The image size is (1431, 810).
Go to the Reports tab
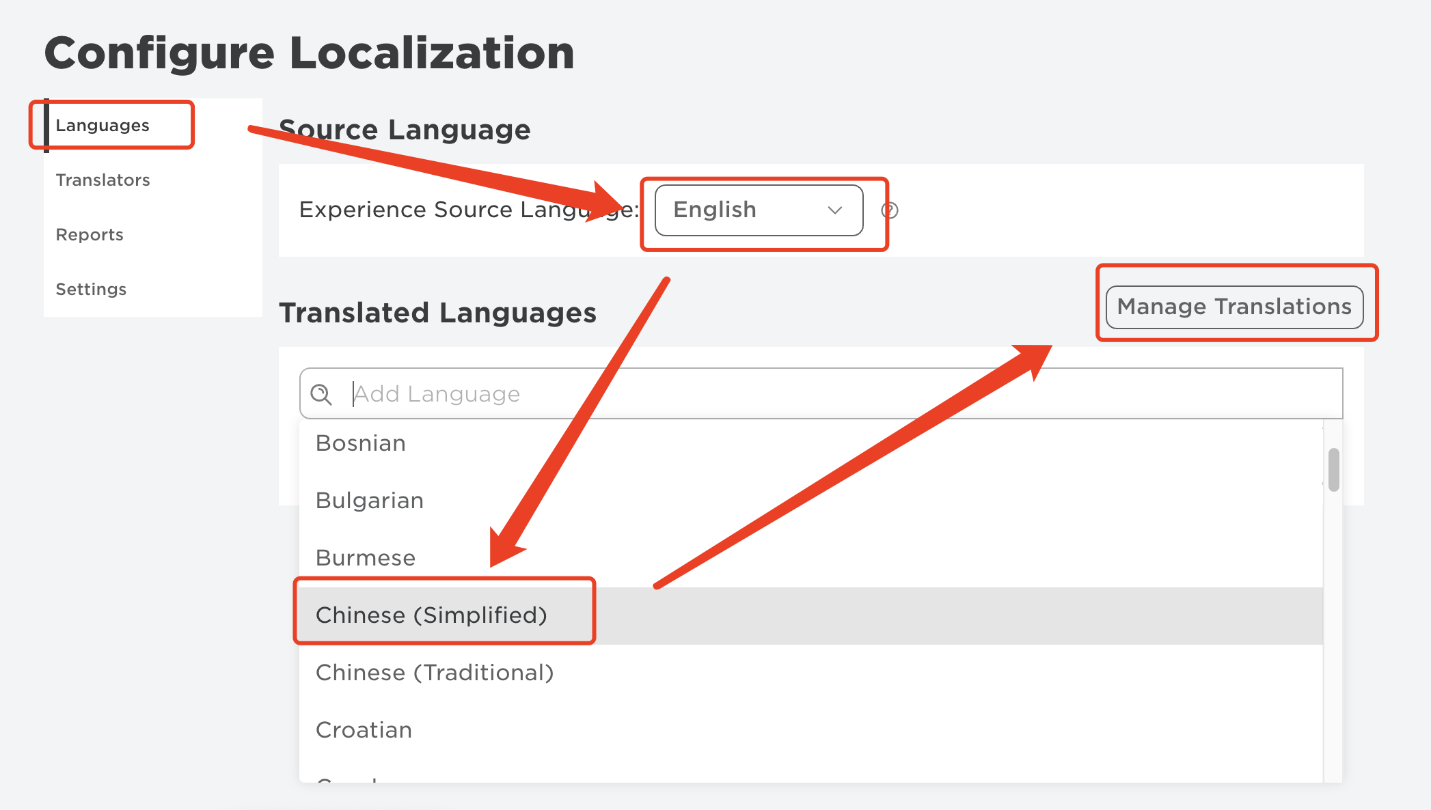coord(90,235)
